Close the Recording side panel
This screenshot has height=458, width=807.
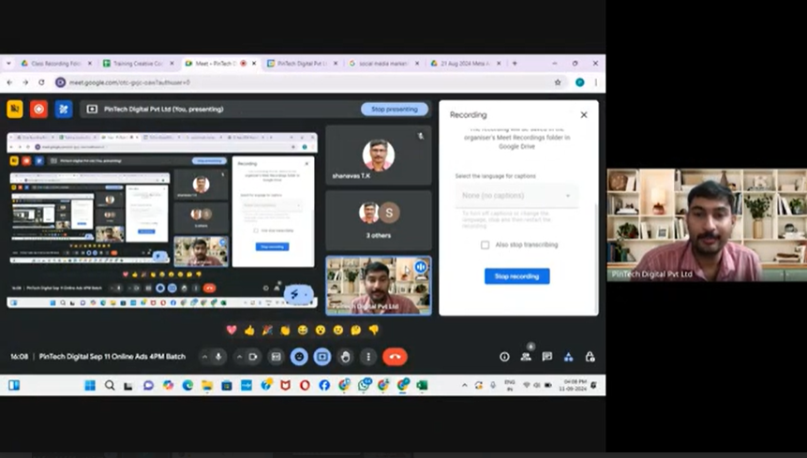coord(583,114)
